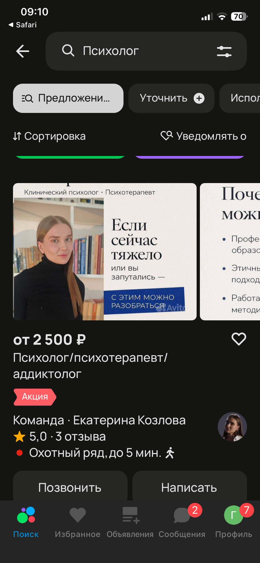The width and height of the screenshot is (260, 563).
Task: Tap the back arrow icon
Action: tap(23, 51)
